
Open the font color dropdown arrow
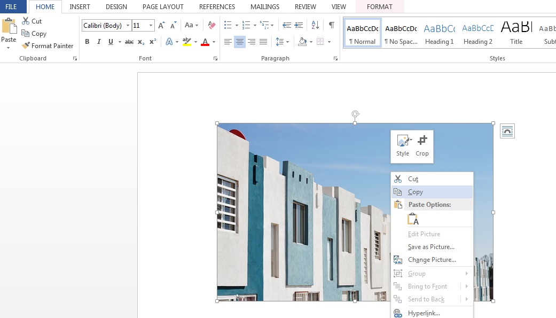click(214, 42)
